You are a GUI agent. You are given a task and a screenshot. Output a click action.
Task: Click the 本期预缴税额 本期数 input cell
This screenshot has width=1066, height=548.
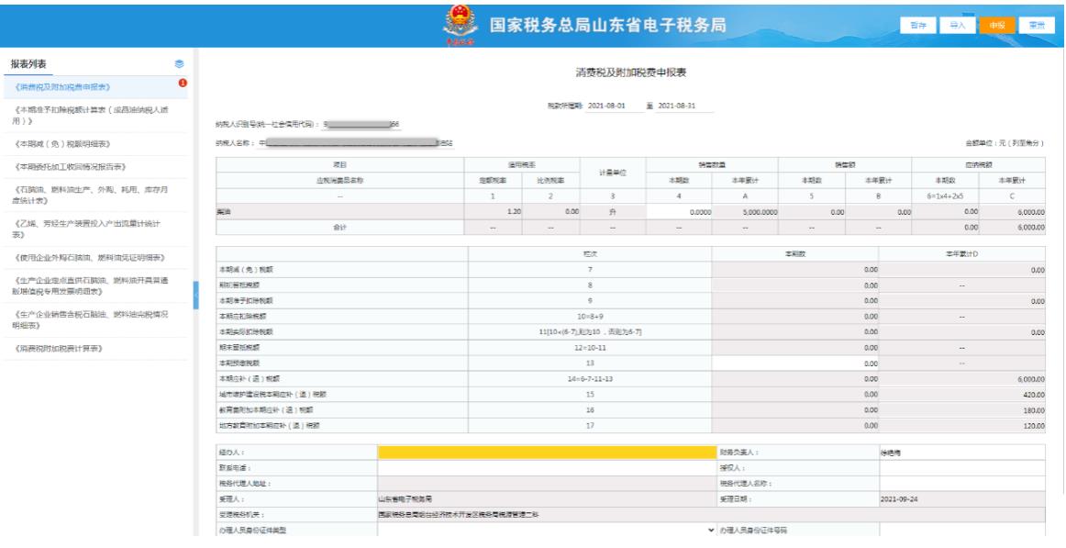tap(794, 363)
